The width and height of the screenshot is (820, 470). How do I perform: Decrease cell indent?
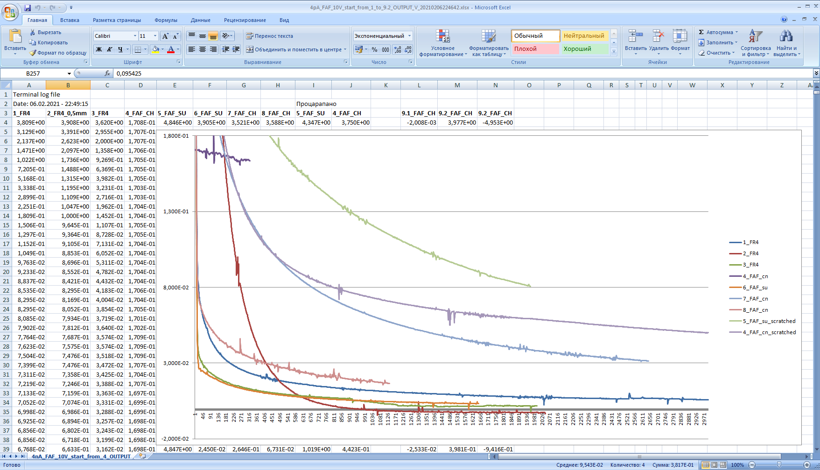click(x=225, y=49)
